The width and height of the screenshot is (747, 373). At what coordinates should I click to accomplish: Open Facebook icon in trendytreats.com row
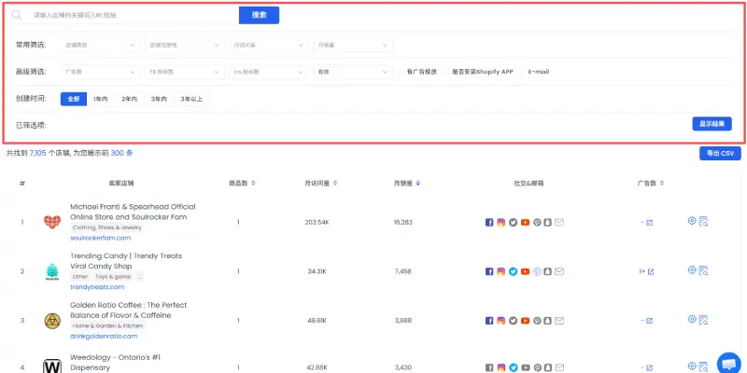489,271
